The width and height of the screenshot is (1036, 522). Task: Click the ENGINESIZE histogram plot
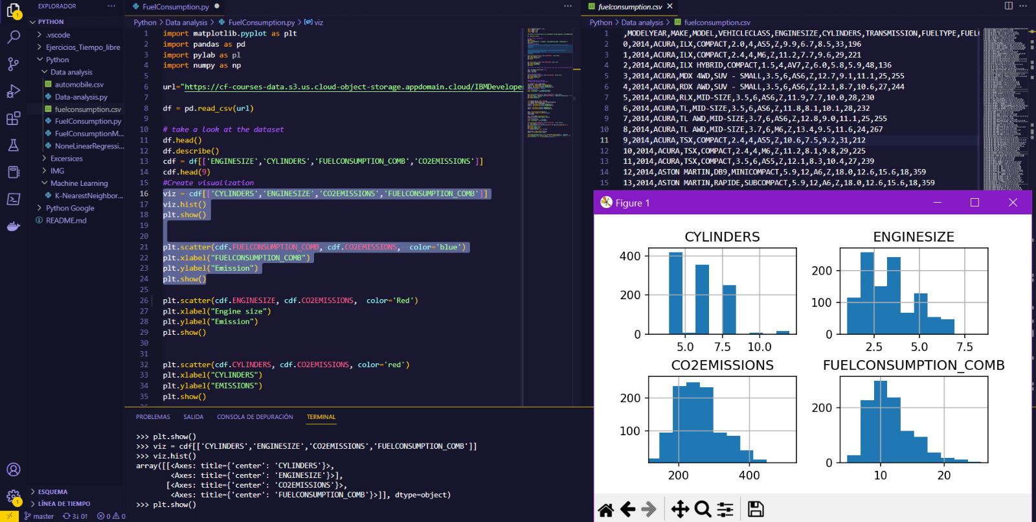pyautogui.click(x=914, y=291)
